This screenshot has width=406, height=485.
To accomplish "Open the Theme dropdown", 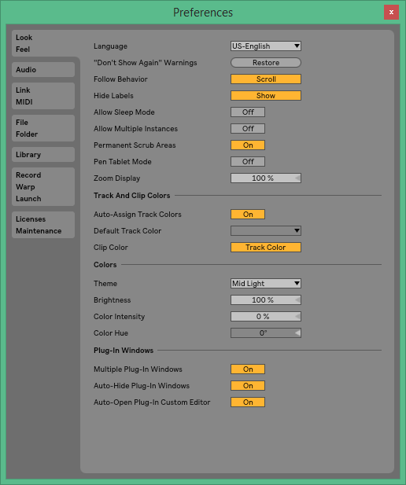I will coord(266,283).
